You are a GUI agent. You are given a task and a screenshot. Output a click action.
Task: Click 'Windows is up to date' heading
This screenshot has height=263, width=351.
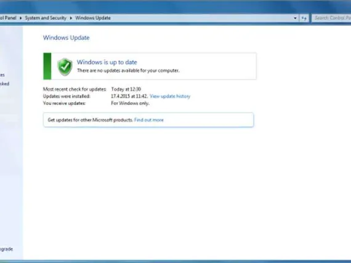tap(107, 62)
